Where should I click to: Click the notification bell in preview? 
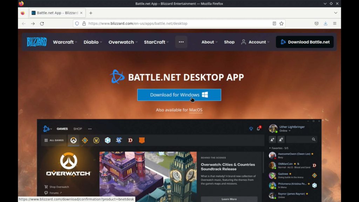pyautogui.click(x=258, y=128)
